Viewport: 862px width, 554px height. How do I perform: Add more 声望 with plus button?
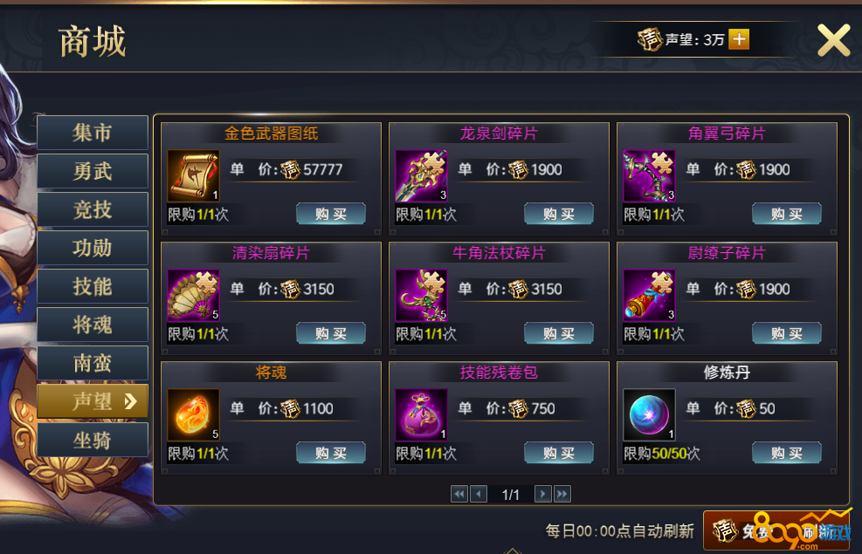point(739,39)
